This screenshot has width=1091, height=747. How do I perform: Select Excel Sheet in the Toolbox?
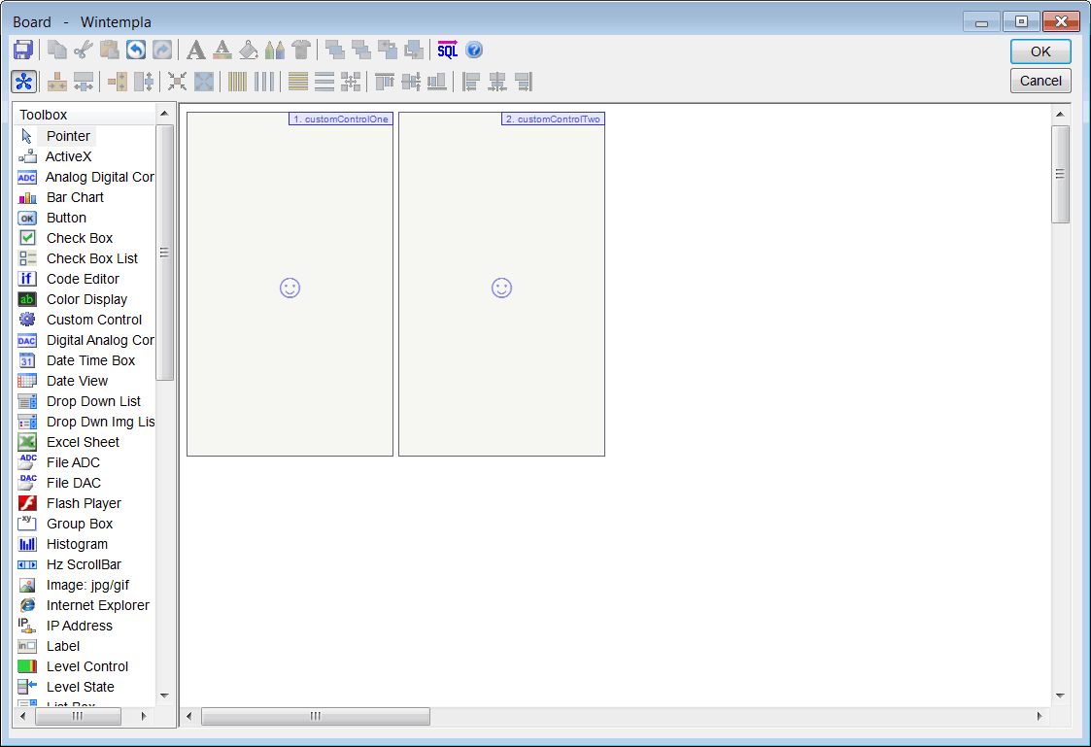pyautogui.click(x=85, y=442)
